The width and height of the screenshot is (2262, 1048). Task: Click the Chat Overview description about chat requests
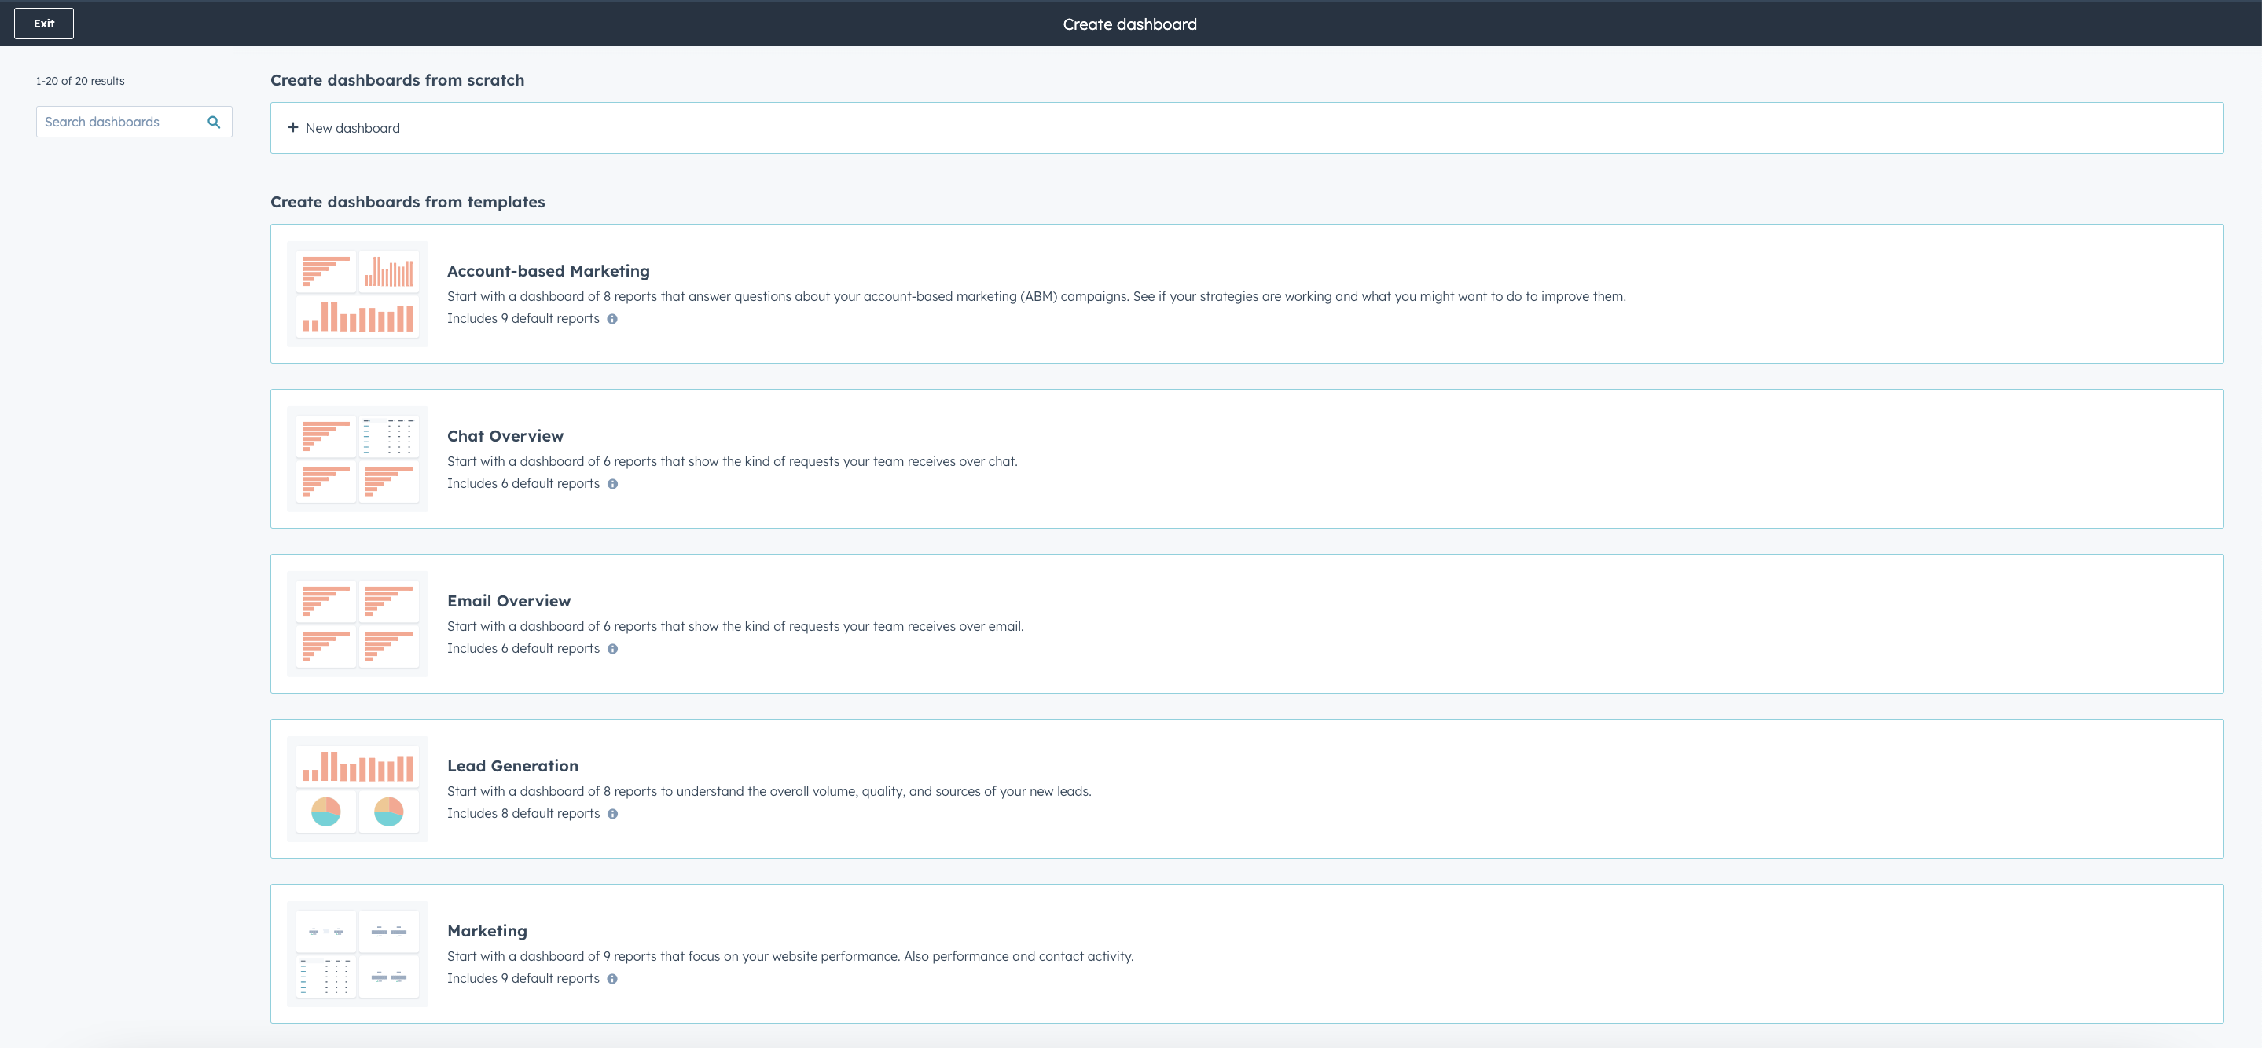point(733,462)
